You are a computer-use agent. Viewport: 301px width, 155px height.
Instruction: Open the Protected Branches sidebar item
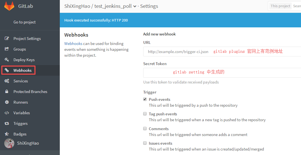(x=30, y=92)
